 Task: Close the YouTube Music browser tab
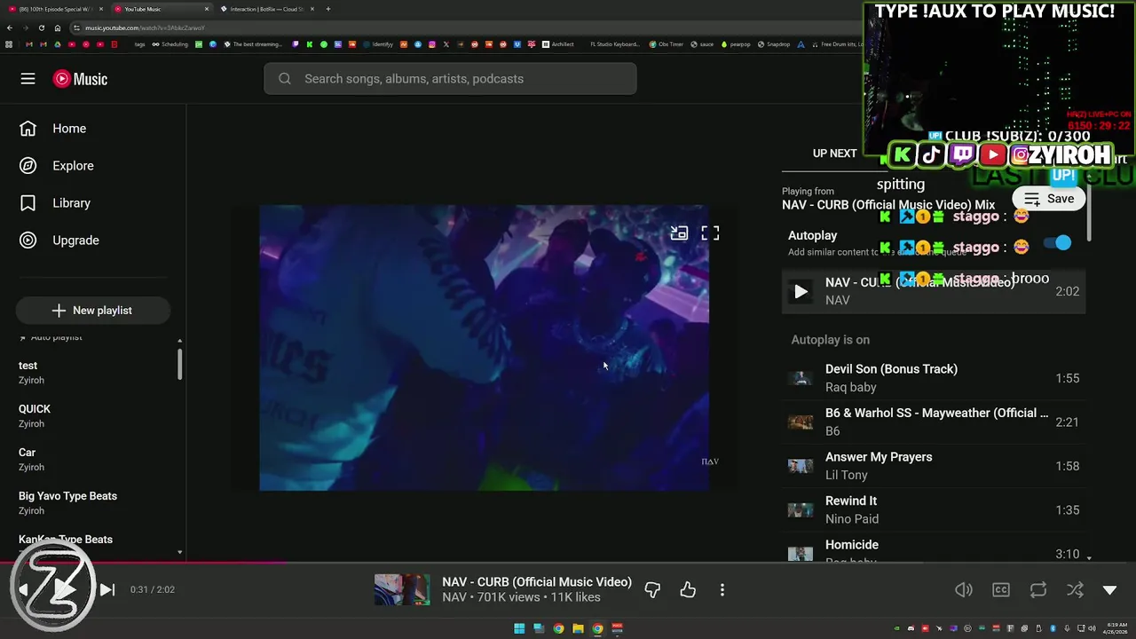tap(207, 9)
